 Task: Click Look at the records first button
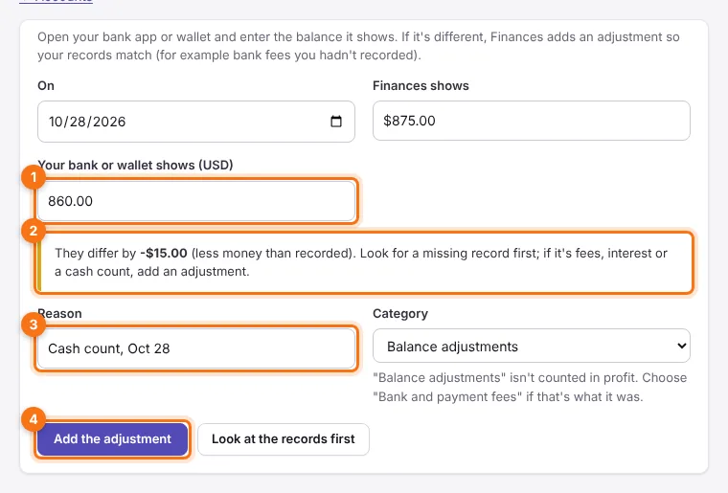click(x=284, y=438)
